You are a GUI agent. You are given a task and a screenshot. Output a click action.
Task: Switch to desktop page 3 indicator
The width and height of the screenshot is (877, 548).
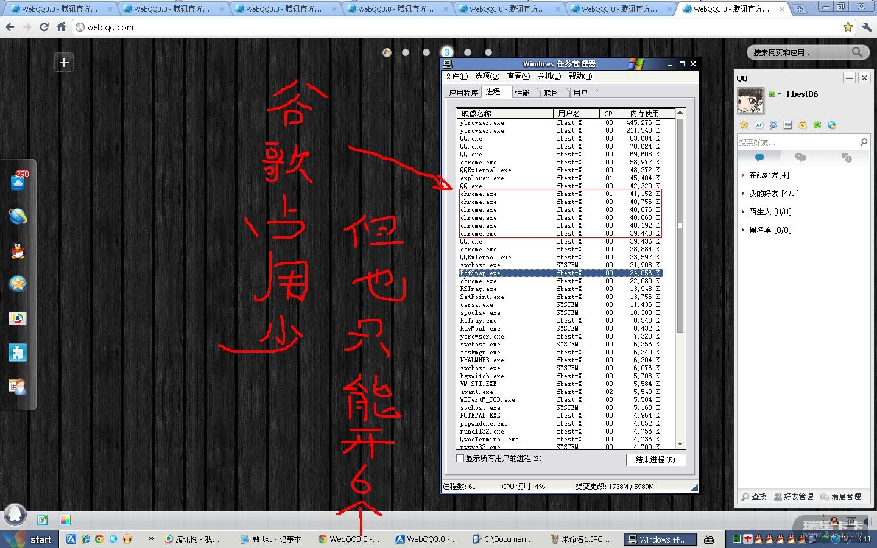point(447,52)
